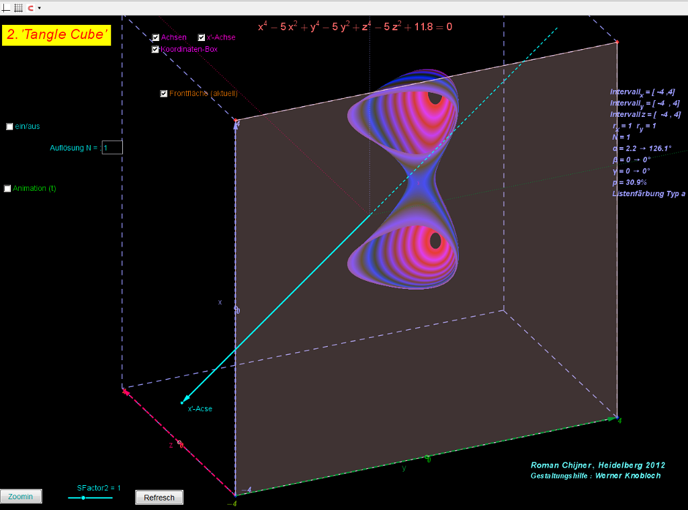Disable the Koordinaten-Box checkbox
This screenshot has width=688, height=510.
click(x=156, y=49)
